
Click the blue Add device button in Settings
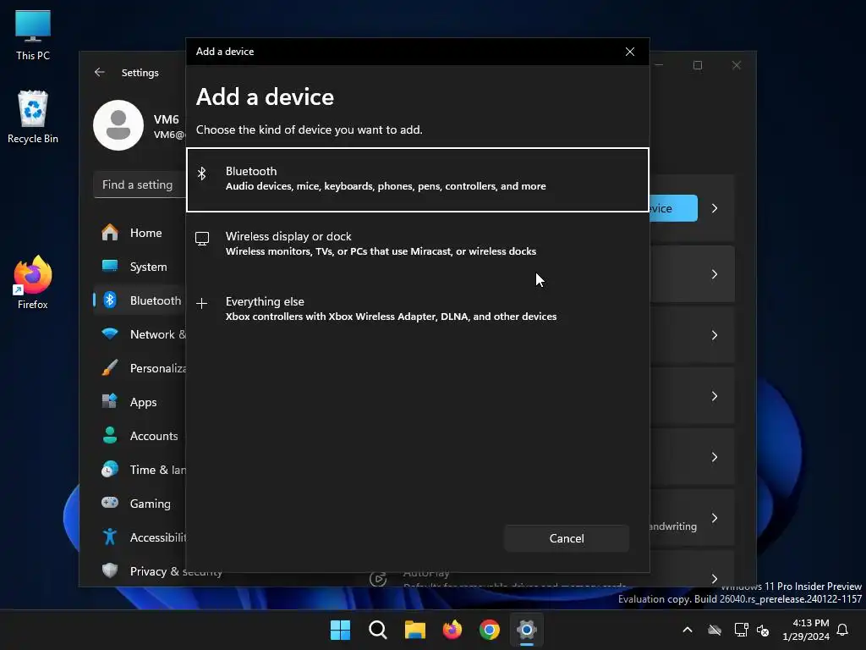point(674,208)
